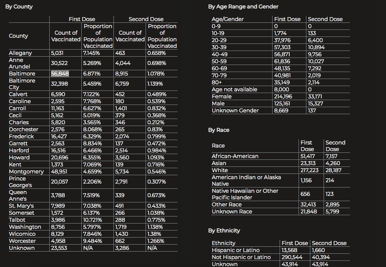
Task: Click the highlighted 56,848 cell for Baltimore
Action: coord(60,74)
